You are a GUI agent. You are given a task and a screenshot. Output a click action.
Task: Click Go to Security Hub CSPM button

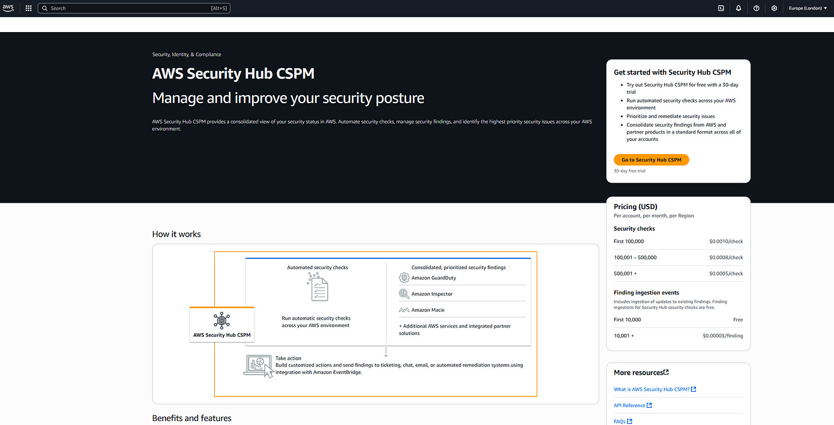[651, 160]
